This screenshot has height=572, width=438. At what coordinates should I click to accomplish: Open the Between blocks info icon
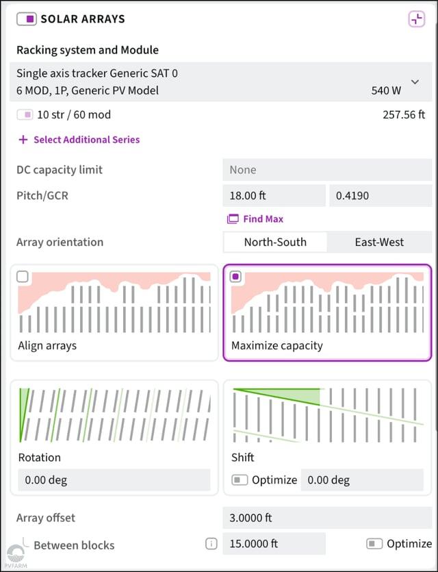pyautogui.click(x=211, y=544)
